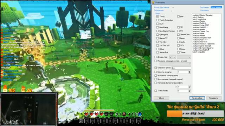Enable the VK checkbox

tap(178, 27)
